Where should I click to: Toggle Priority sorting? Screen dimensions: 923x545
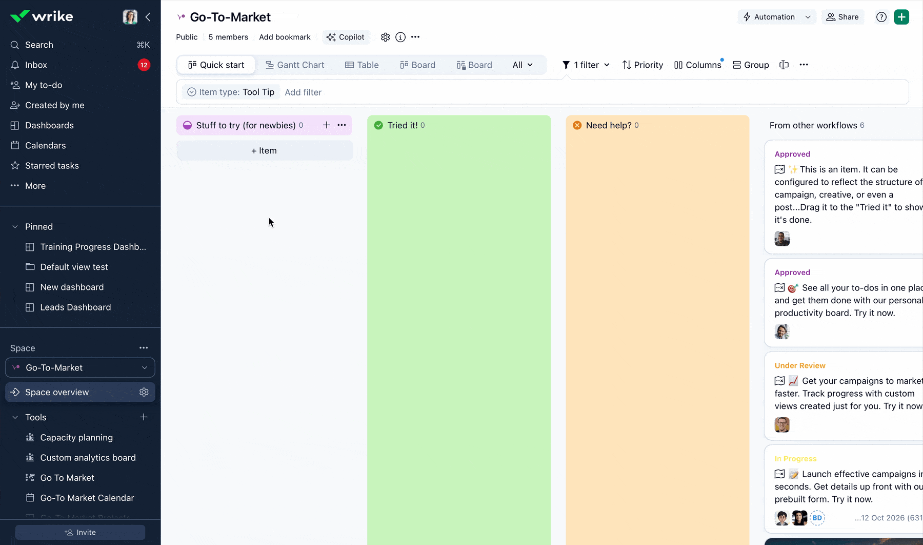click(x=643, y=65)
